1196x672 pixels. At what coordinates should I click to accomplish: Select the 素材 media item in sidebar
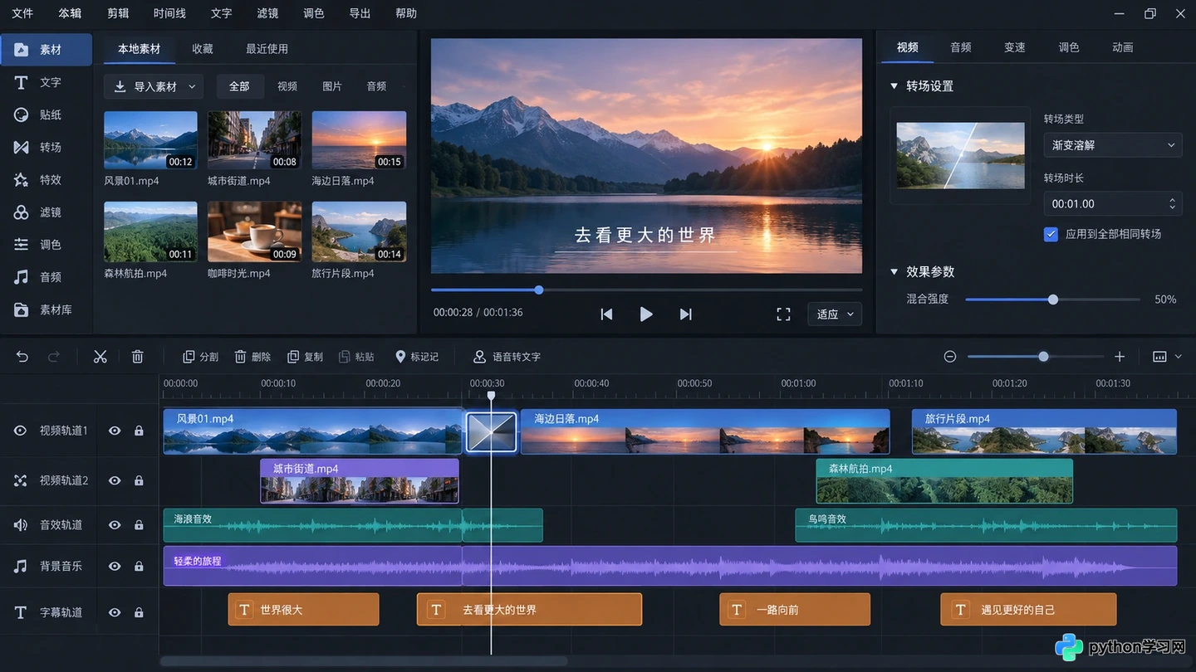click(46, 50)
